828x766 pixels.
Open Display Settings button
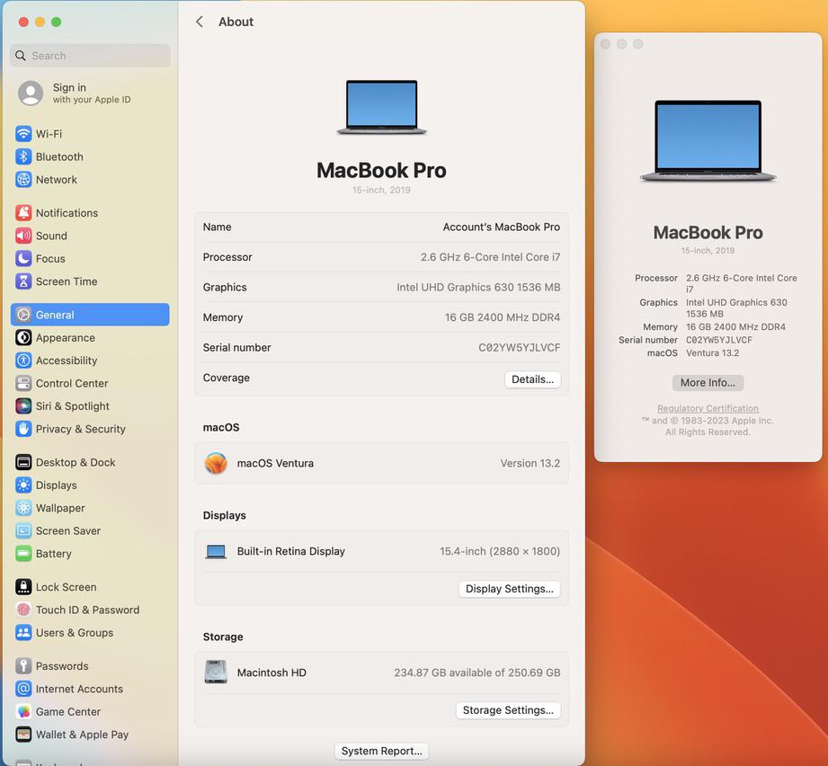(x=509, y=589)
